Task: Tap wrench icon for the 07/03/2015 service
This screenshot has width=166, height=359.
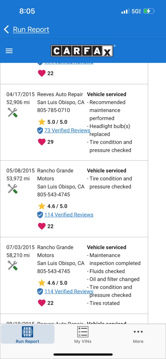Action: pos(12,265)
